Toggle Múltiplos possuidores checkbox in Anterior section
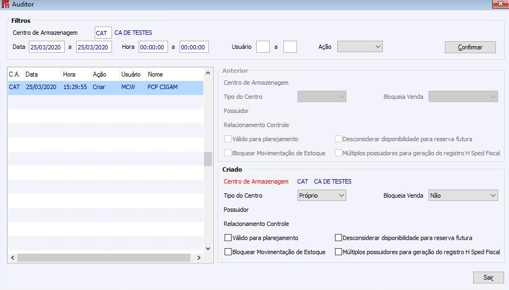 click(338, 153)
